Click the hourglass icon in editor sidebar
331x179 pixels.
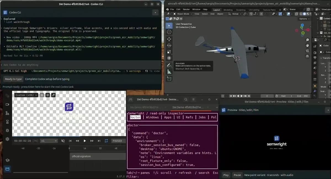(7, 121)
